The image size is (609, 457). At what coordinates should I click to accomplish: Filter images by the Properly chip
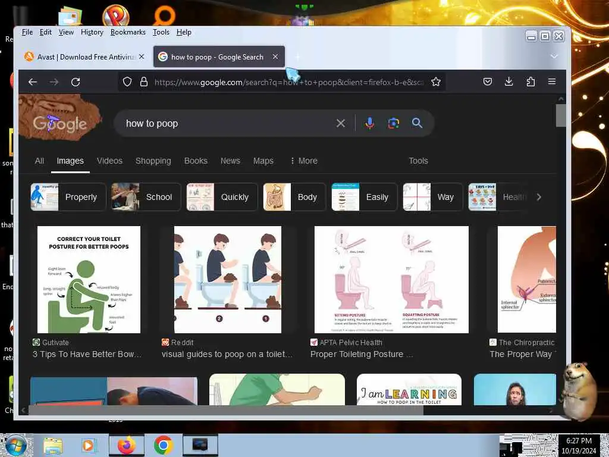click(68, 197)
